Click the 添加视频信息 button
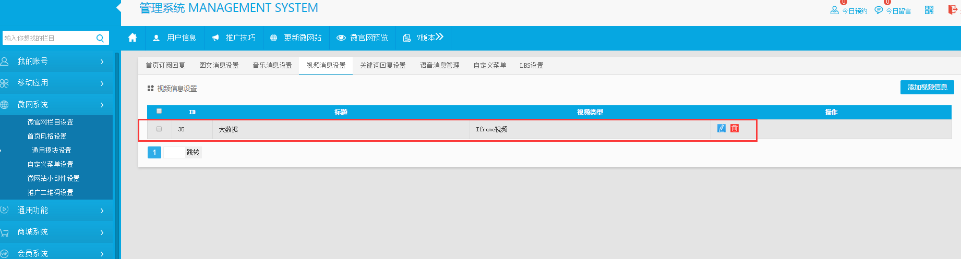 927,87
